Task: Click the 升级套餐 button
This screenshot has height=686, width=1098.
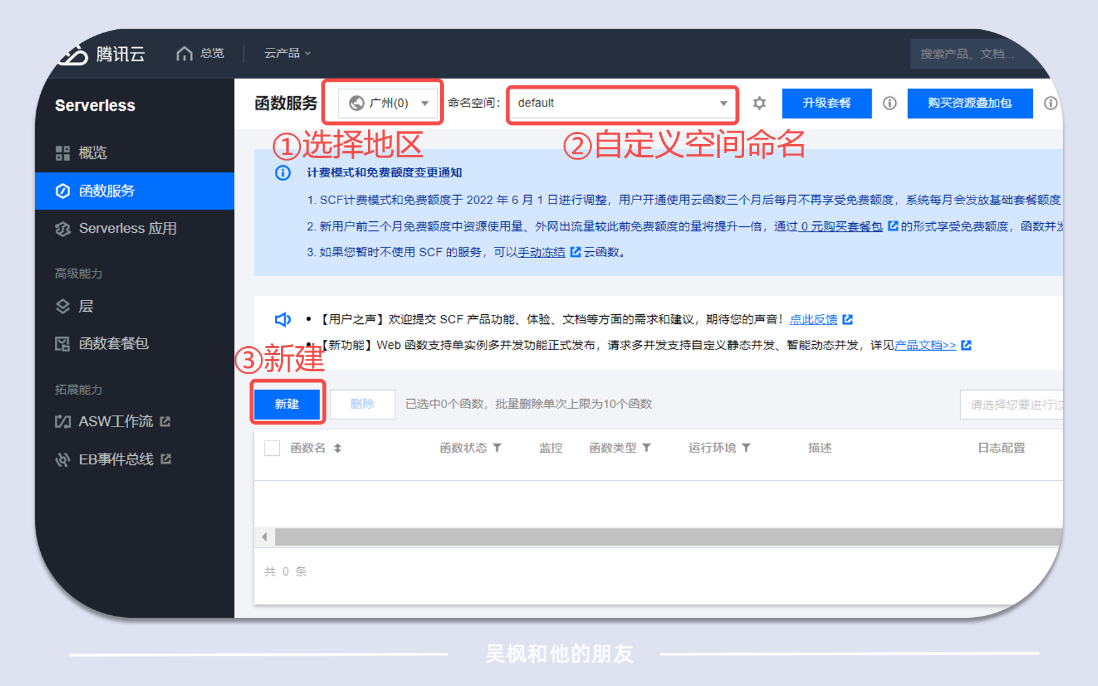Action: point(826,103)
